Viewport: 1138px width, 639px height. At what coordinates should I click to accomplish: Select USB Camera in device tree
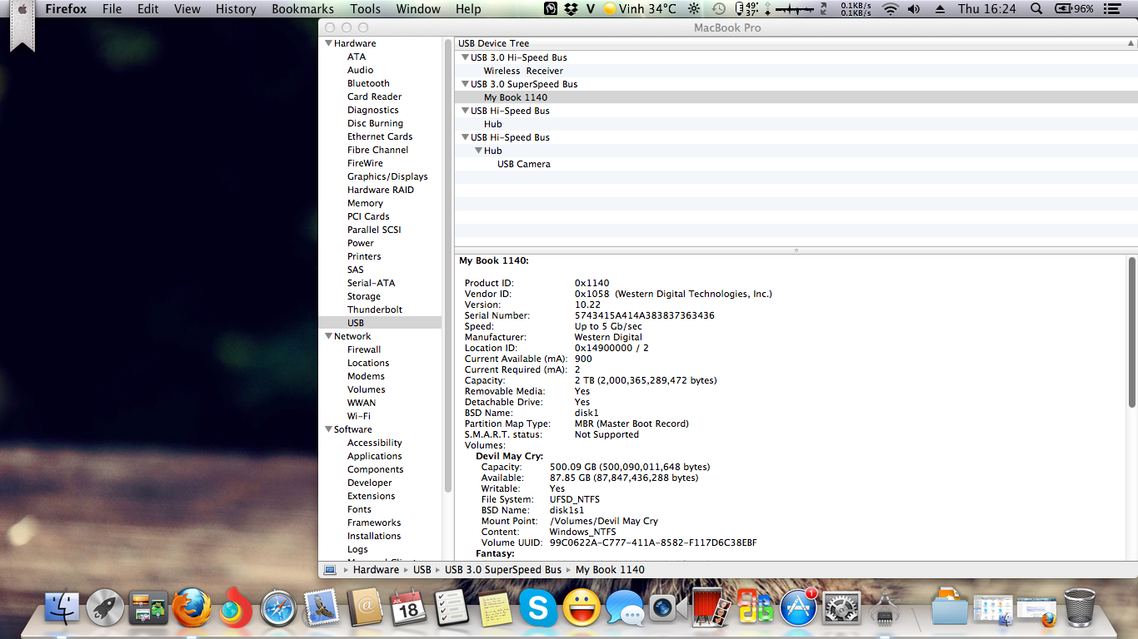click(x=524, y=164)
